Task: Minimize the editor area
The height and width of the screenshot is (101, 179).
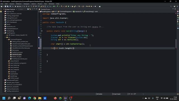Action: coord(173,9)
